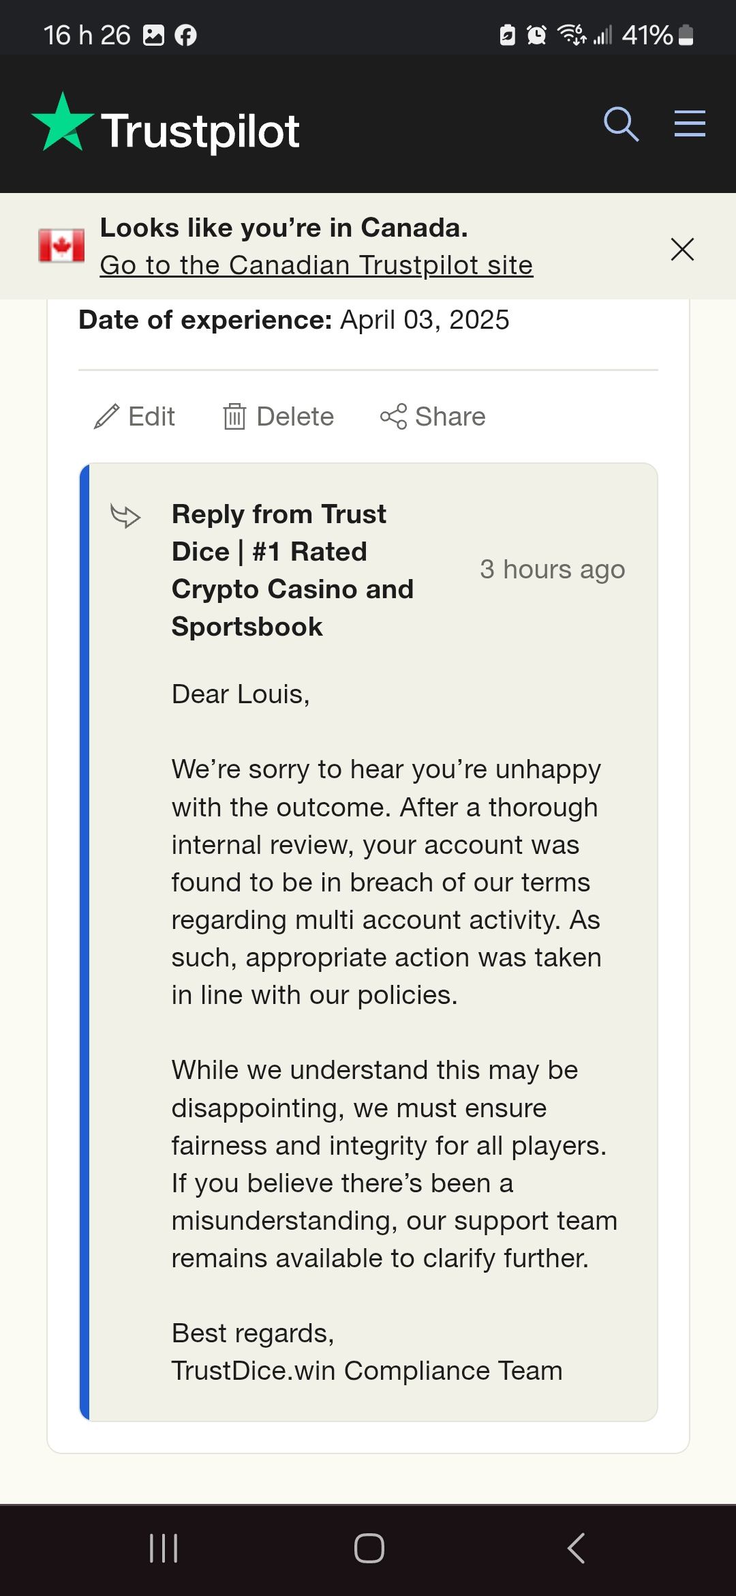736x1596 pixels.
Task: Tap the Android recent apps button
Action: tap(164, 1548)
